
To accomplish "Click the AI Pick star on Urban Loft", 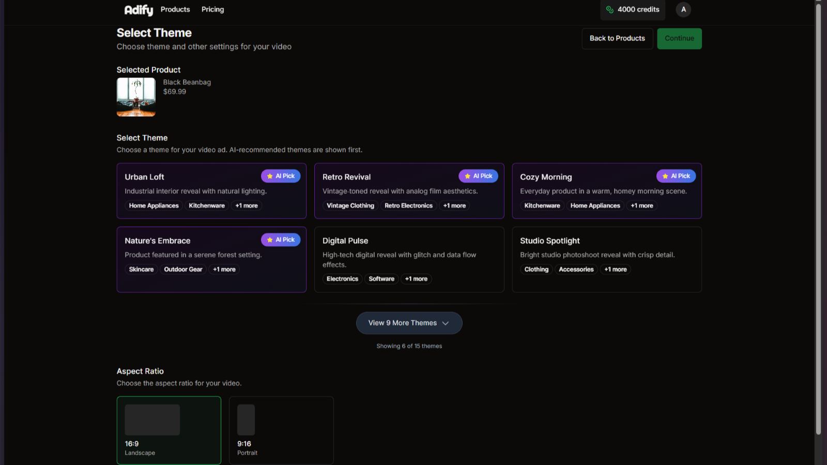I will (270, 176).
